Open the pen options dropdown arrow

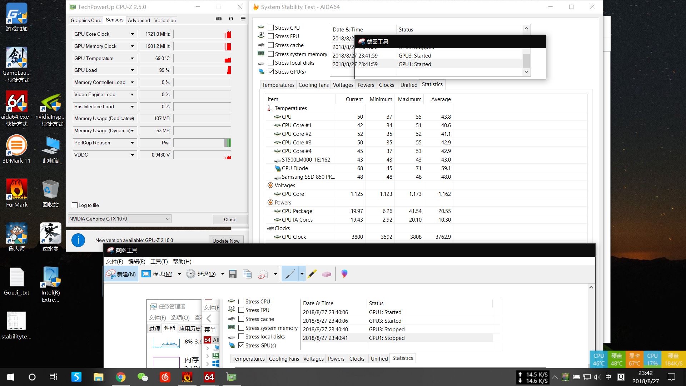[x=302, y=274]
